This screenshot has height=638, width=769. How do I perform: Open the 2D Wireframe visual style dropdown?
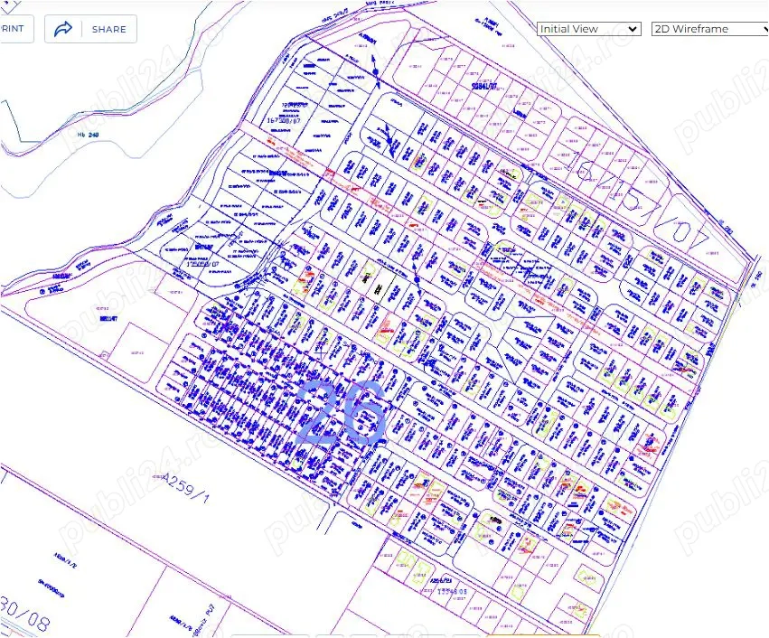pyautogui.click(x=709, y=29)
